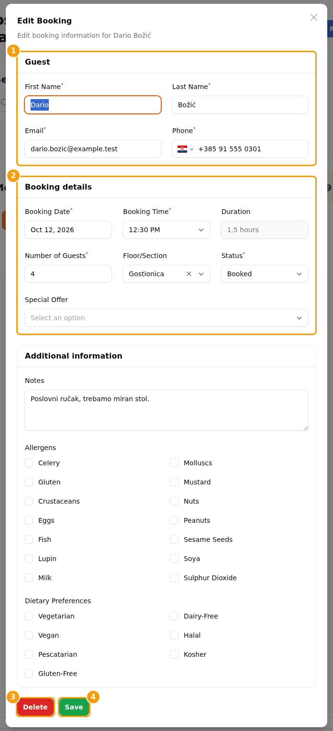The image size is (333, 731).
Task: Check the Milk allergen checkbox
Action: click(x=29, y=578)
